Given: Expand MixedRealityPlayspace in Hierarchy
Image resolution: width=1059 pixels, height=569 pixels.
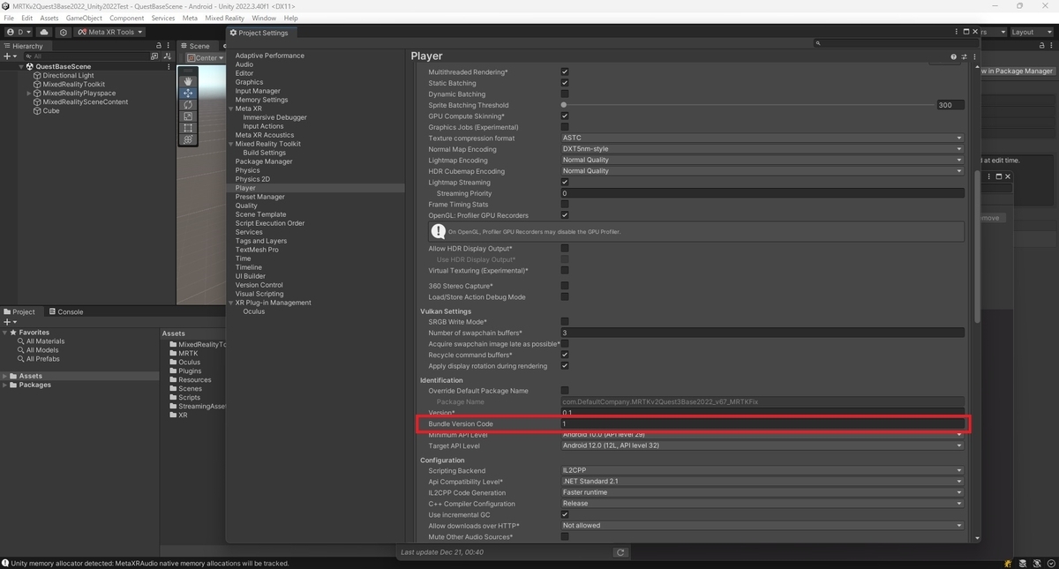Looking at the screenshot, I should coord(30,93).
